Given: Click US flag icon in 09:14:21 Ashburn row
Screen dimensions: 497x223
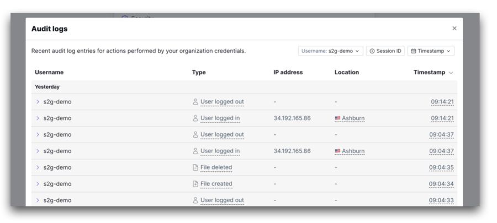Looking at the screenshot, I should 337,118.
